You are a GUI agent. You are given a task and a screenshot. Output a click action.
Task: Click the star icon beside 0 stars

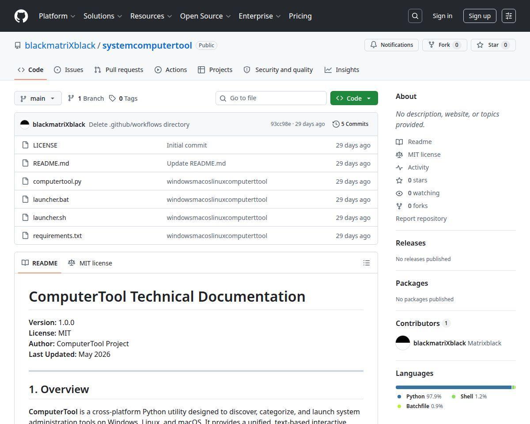tap(399, 180)
